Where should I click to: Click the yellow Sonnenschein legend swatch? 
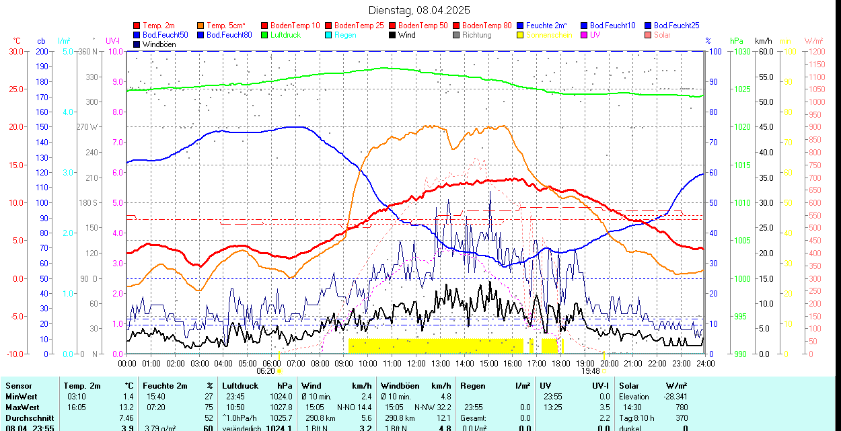point(520,35)
